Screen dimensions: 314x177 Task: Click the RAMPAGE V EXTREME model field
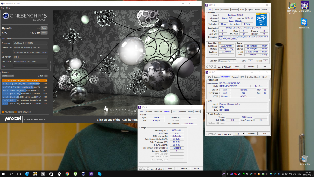[234, 86]
